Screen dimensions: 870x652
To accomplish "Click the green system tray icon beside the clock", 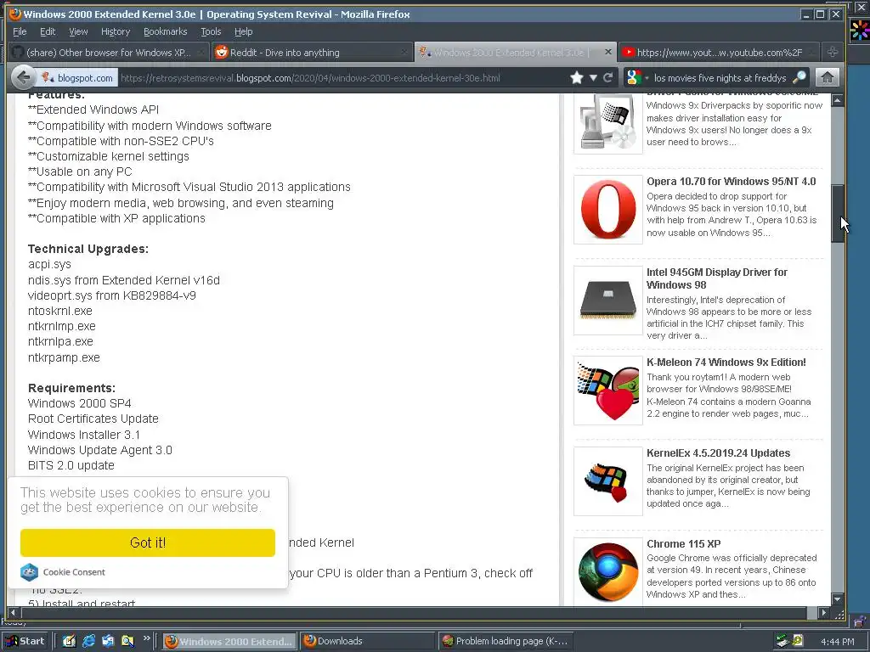I will (x=798, y=641).
